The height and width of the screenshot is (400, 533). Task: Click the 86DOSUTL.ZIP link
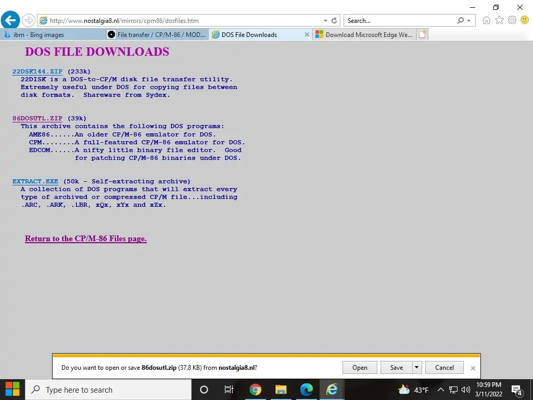coord(37,118)
